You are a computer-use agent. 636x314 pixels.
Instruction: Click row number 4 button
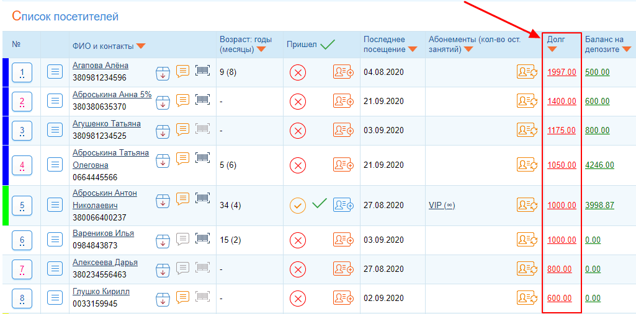click(22, 165)
